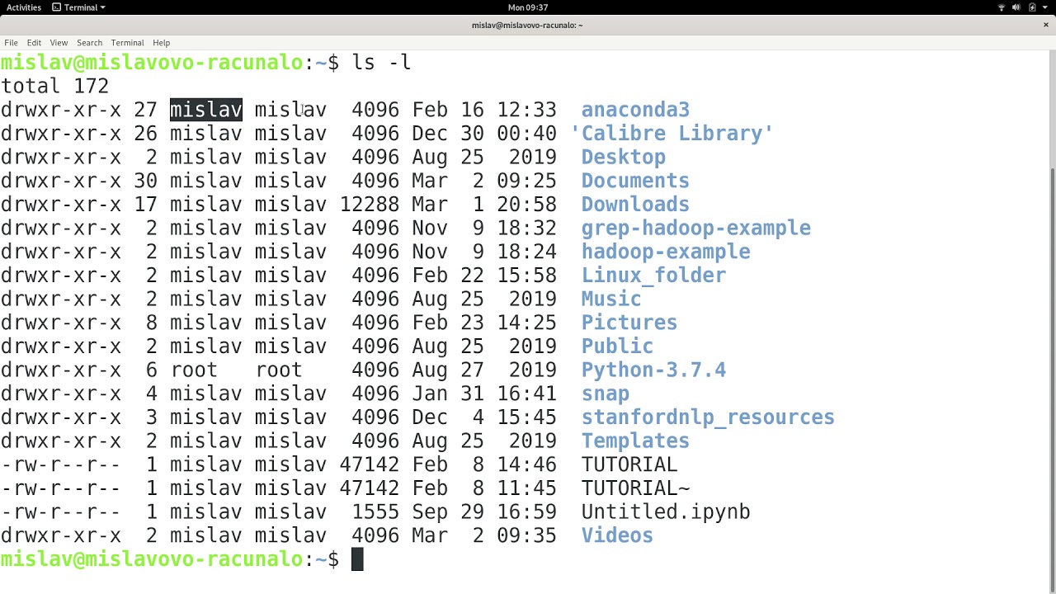Click the Mon 09:37 clock
1056x594 pixels.
pos(528,7)
